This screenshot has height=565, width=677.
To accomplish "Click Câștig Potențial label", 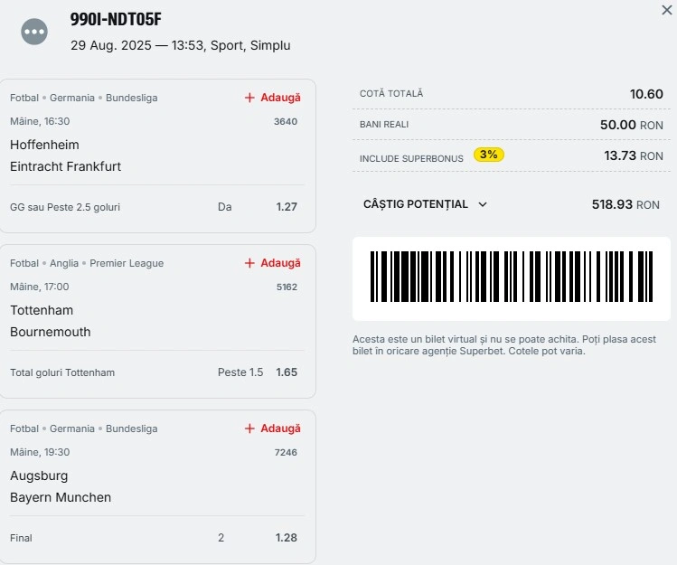I will pyautogui.click(x=416, y=204).
